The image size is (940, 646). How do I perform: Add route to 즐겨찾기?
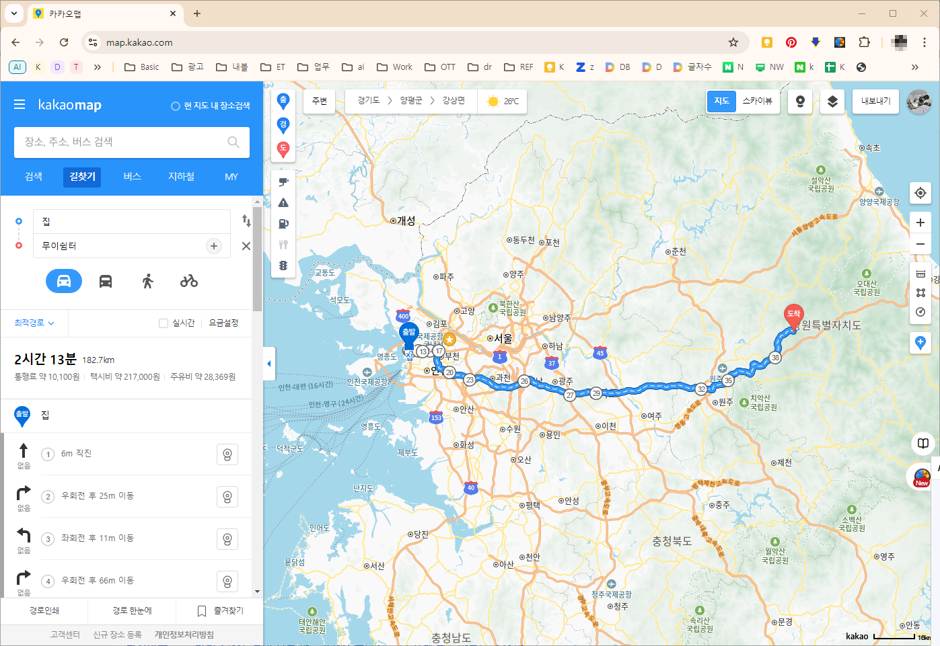220,611
